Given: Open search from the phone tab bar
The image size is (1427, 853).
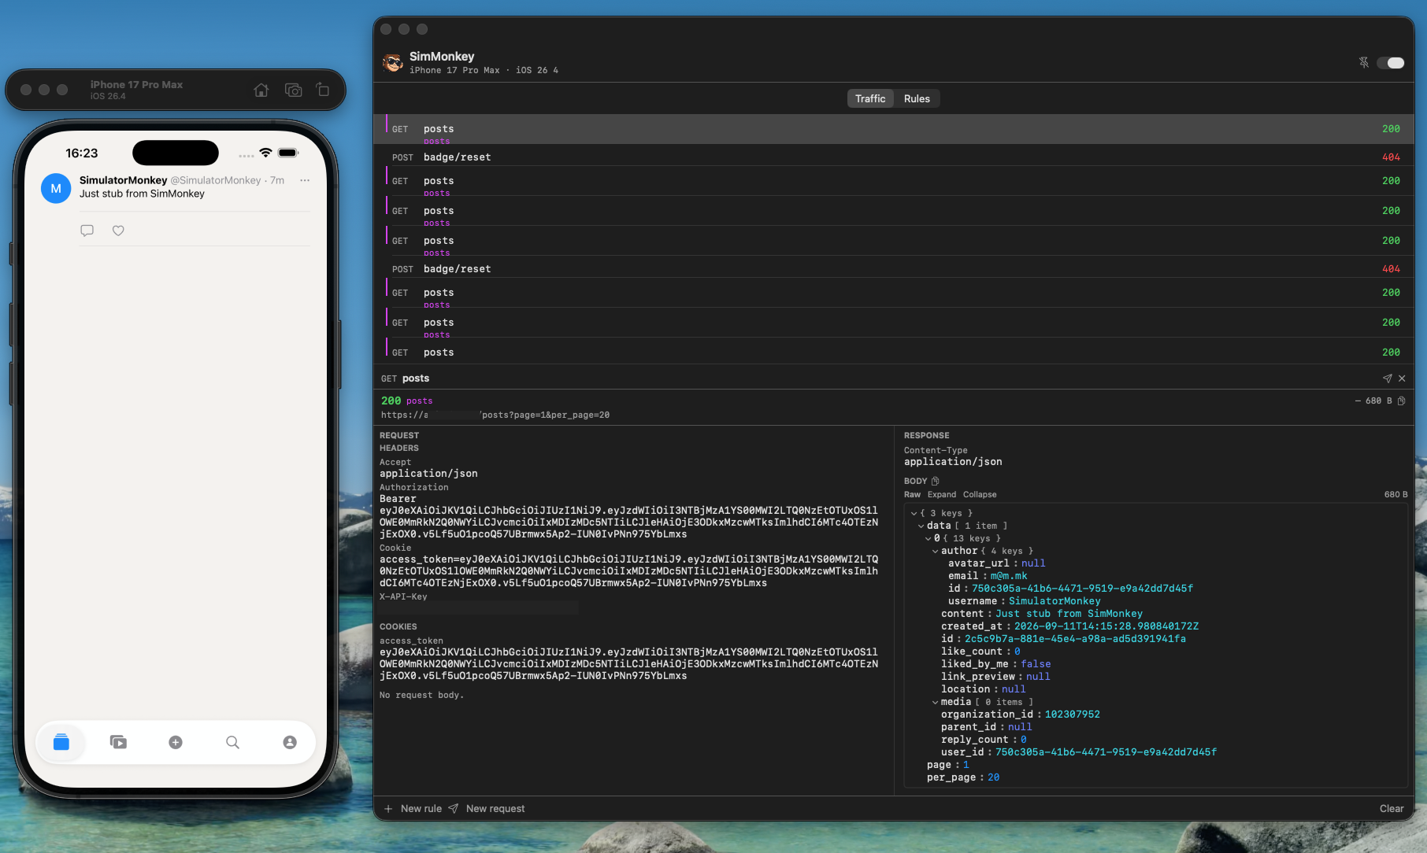Looking at the screenshot, I should (232, 742).
